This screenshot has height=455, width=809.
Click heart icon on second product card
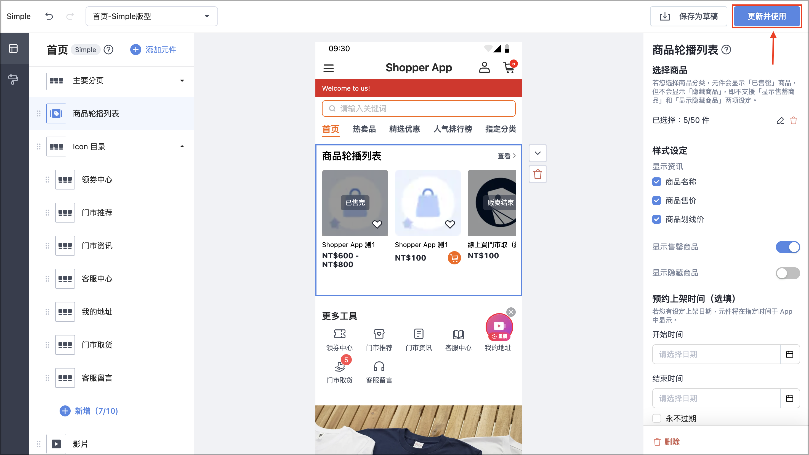click(450, 224)
